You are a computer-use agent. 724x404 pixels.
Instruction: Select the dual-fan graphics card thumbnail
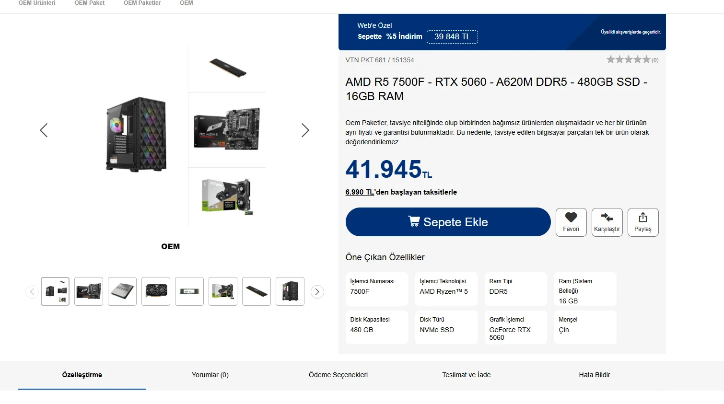156,291
